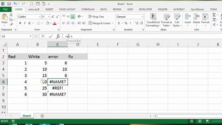The height and width of the screenshot is (125, 222).
Task: Apply fill color bucket
Action: point(48,23)
